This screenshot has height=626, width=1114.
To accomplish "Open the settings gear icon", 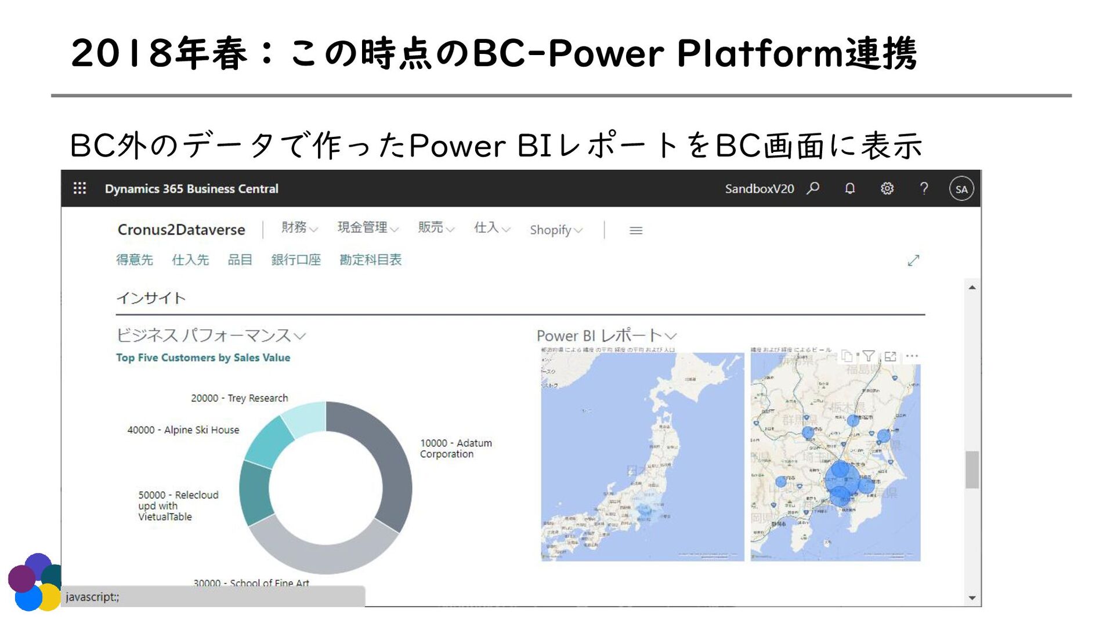I will click(x=887, y=188).
